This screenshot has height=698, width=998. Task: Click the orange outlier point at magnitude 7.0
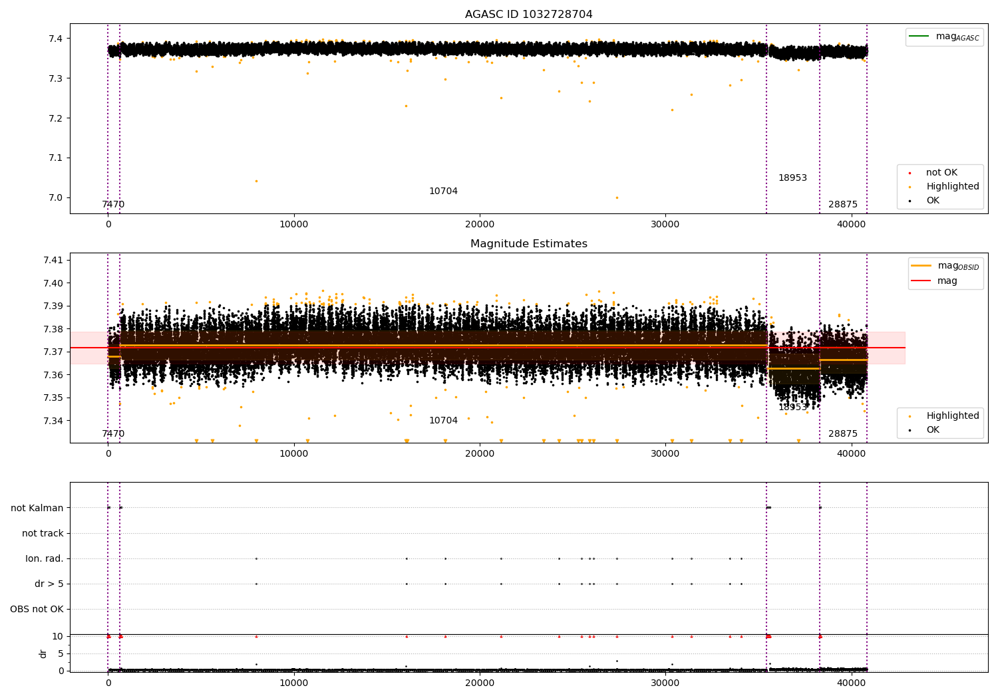tap(617, 197)
